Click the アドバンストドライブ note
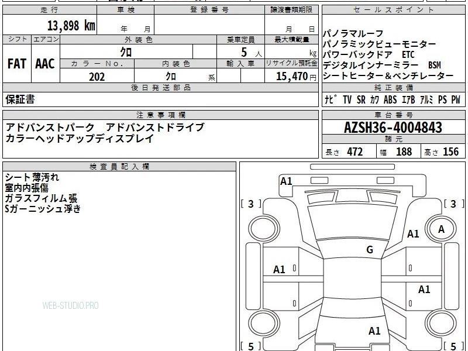The width and height of the screenshot is (468, 351). click(155, 128)
